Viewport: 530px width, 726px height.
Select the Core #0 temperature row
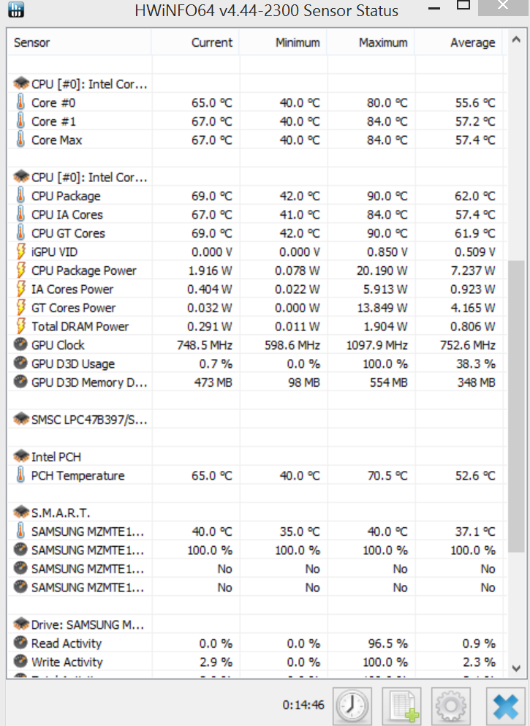click(53, 103)
